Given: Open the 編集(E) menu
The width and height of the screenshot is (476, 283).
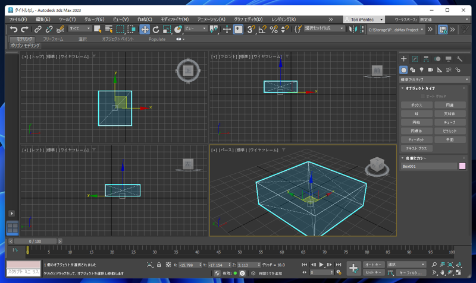Looking at the screenshot, I should coord(43,20).
